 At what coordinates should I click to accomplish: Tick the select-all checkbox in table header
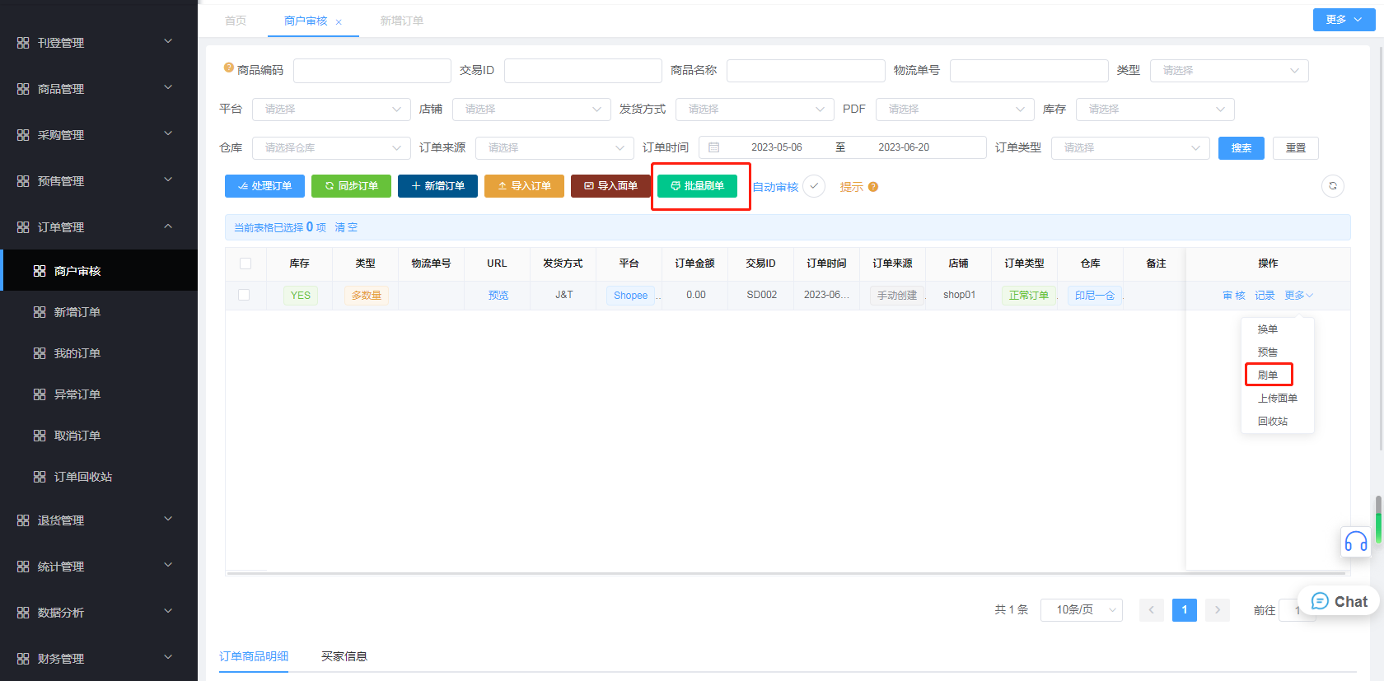pos(245,264)
